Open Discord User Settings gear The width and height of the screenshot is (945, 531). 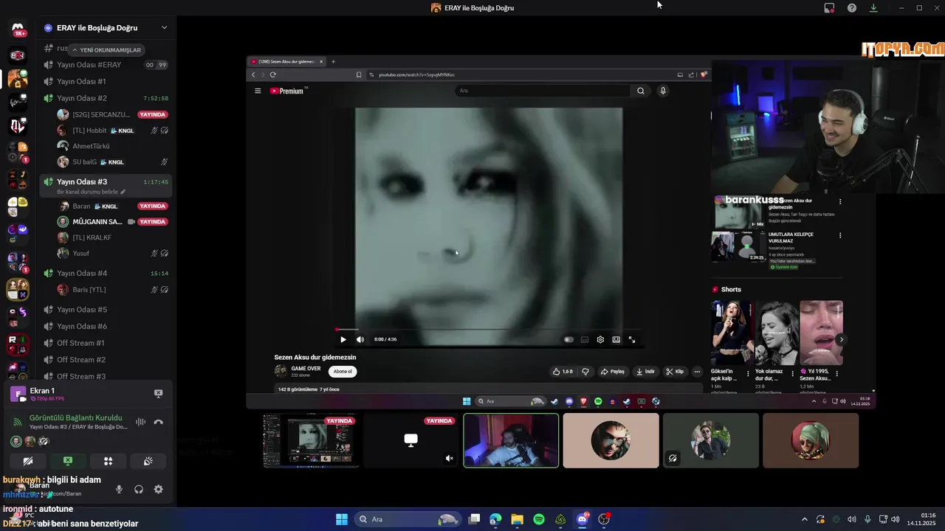pos(158,489)
